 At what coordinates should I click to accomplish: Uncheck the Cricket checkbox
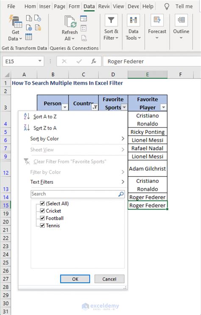[x=42, y=211]
